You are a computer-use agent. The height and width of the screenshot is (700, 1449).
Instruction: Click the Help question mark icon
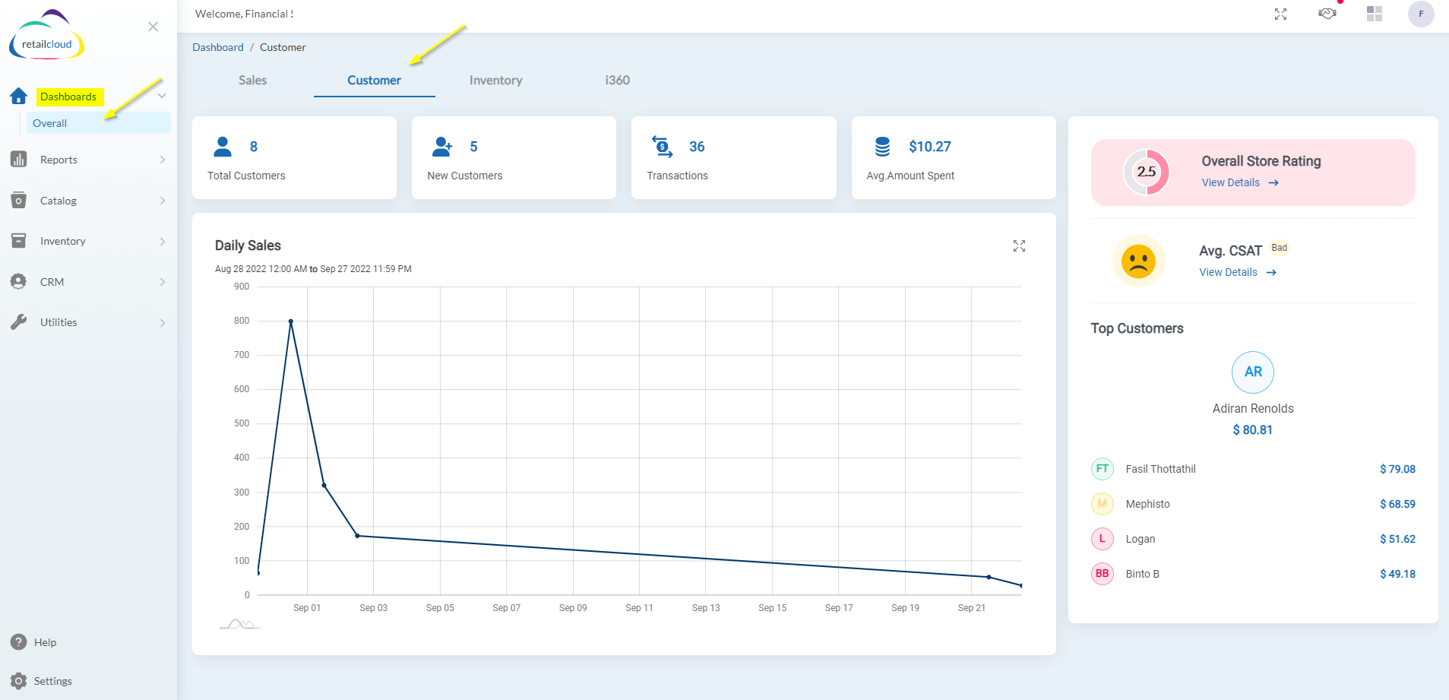tap(19, 642)
